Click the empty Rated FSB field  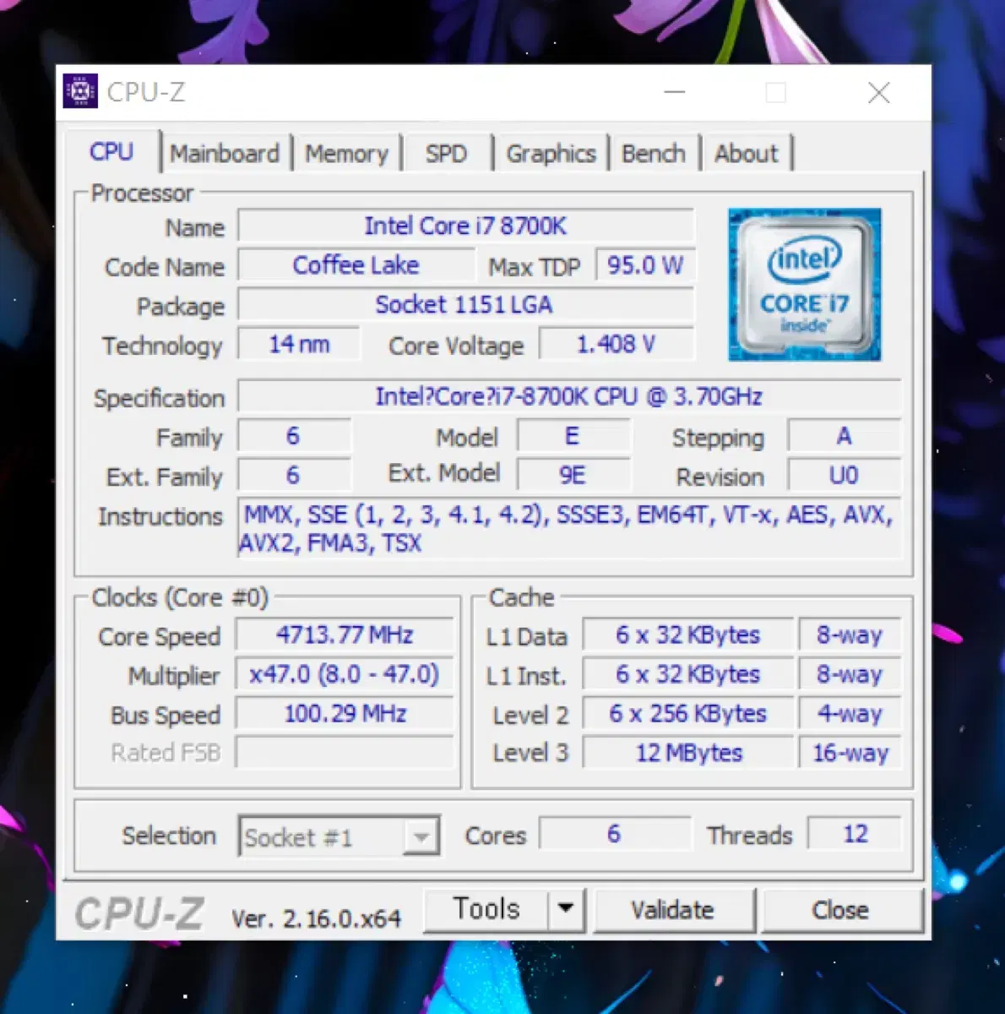coord(345,752)
